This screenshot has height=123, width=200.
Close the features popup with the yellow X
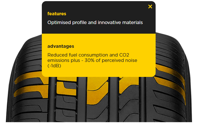pyautogui.click(x=150, y=7)
